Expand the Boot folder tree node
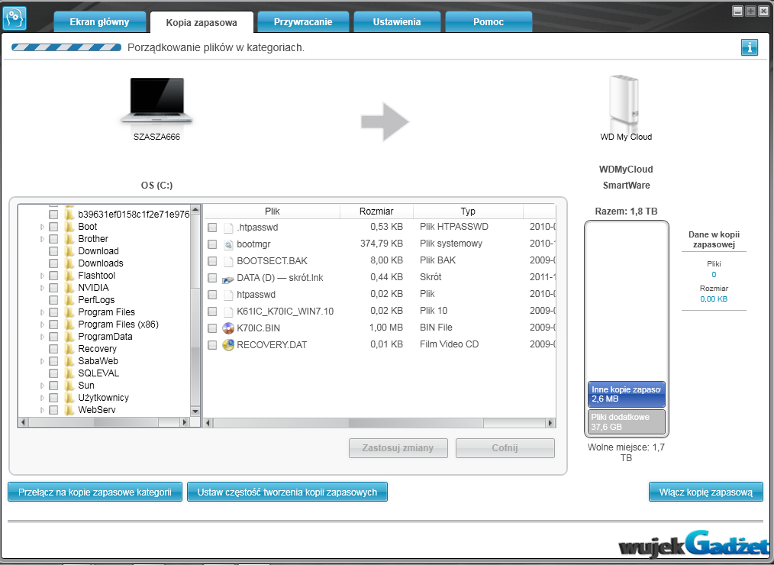This screenshot has width=774, height=565. tap(43, 227)
